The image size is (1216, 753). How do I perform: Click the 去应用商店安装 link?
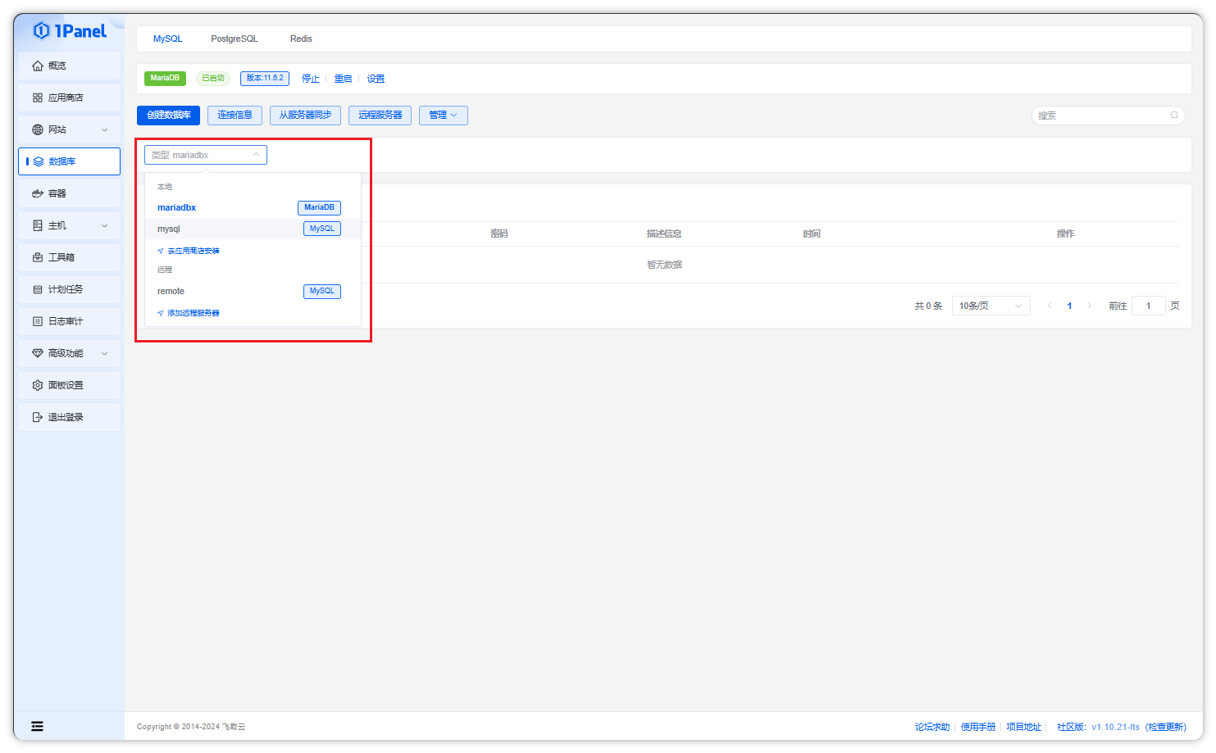(x=194, y=251)
